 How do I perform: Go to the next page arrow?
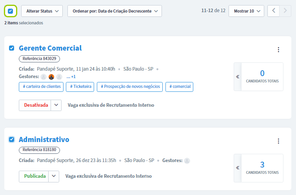[285, 11]
